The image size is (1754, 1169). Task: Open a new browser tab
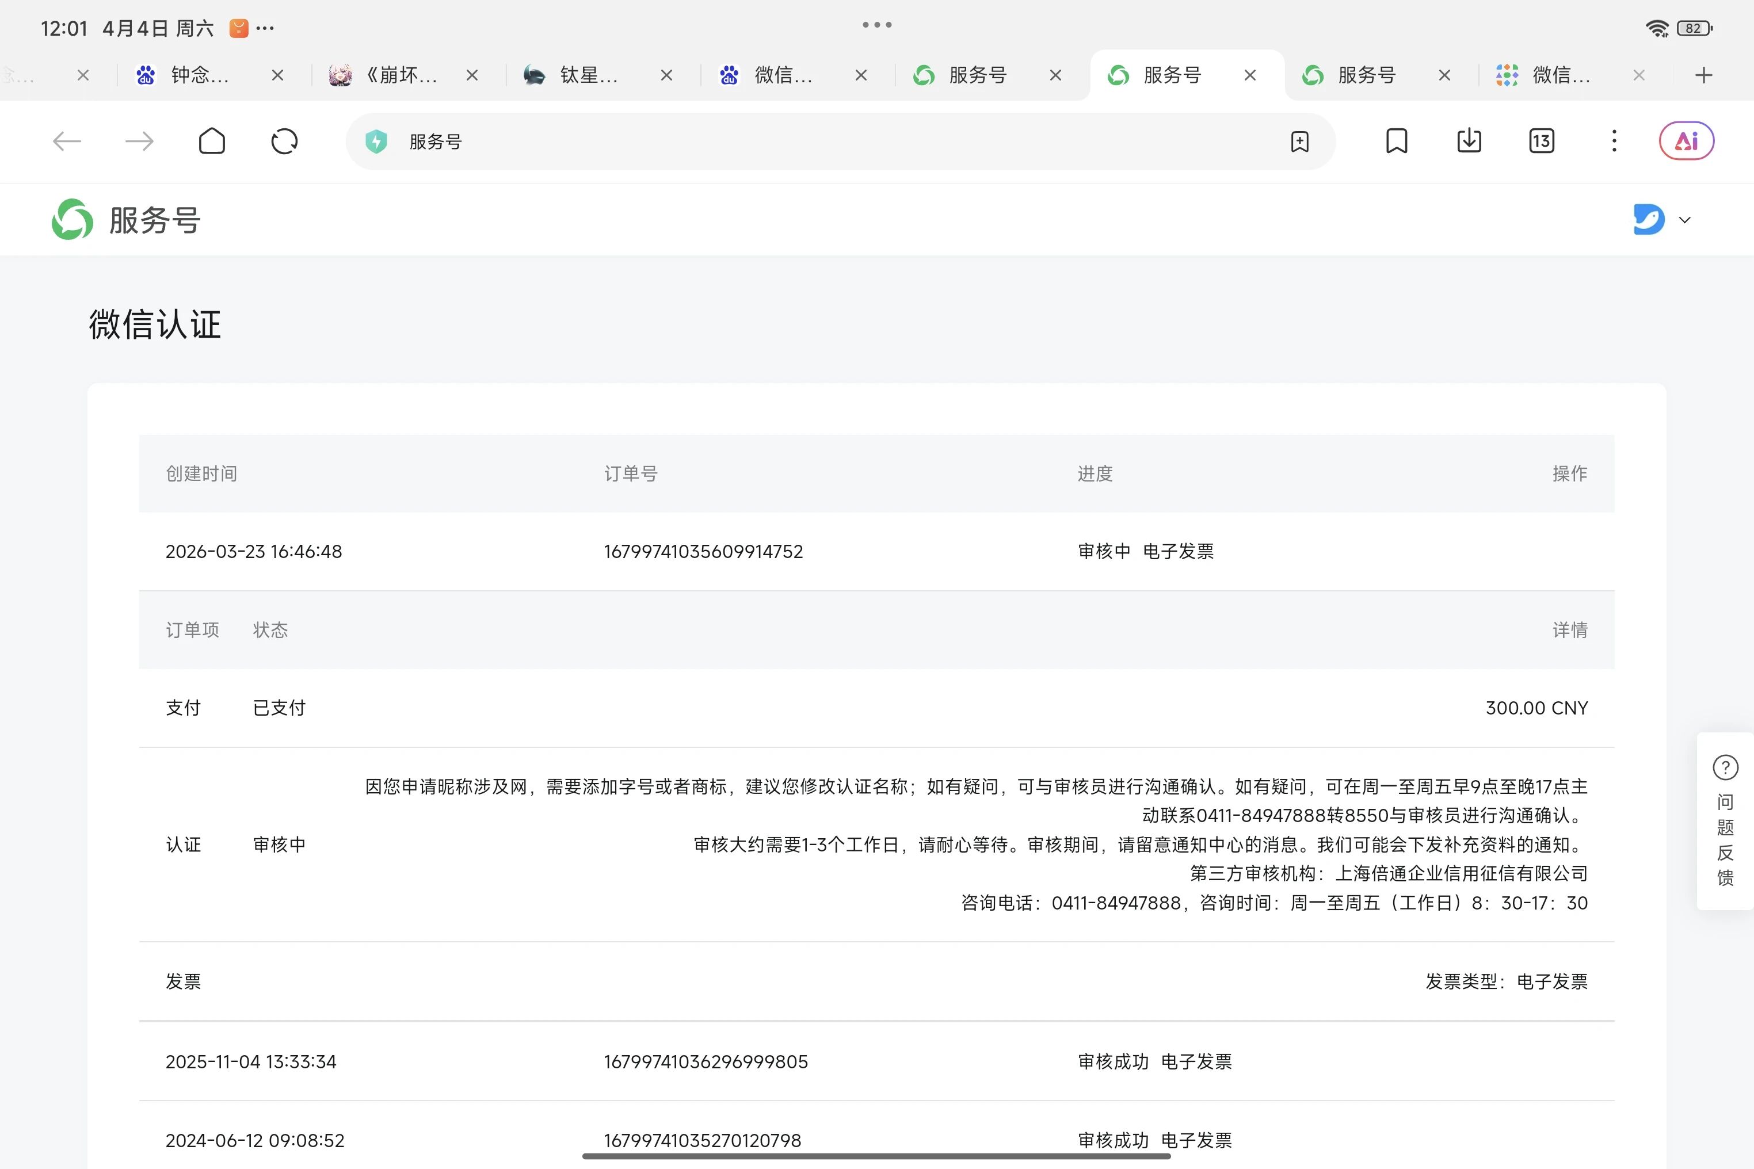(1703, 75)
